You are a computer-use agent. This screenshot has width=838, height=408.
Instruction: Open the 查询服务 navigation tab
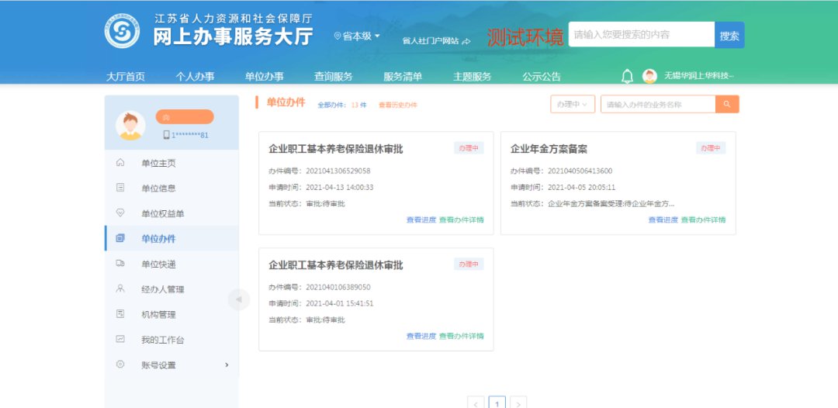click(x=333, y=76)
